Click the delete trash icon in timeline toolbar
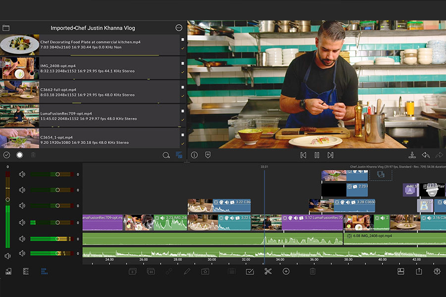Viewport: 446px width, 297px height. 313,271
